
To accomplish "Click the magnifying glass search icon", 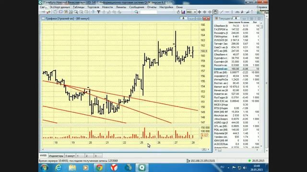I will coord(136,12).
